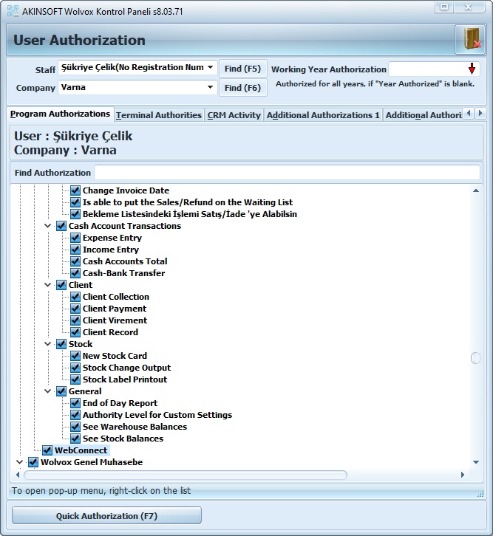Click the Working Year Authorization field

click(434, 69)
